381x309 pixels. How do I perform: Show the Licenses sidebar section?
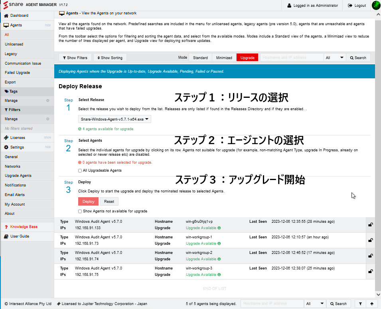[47, 138]
